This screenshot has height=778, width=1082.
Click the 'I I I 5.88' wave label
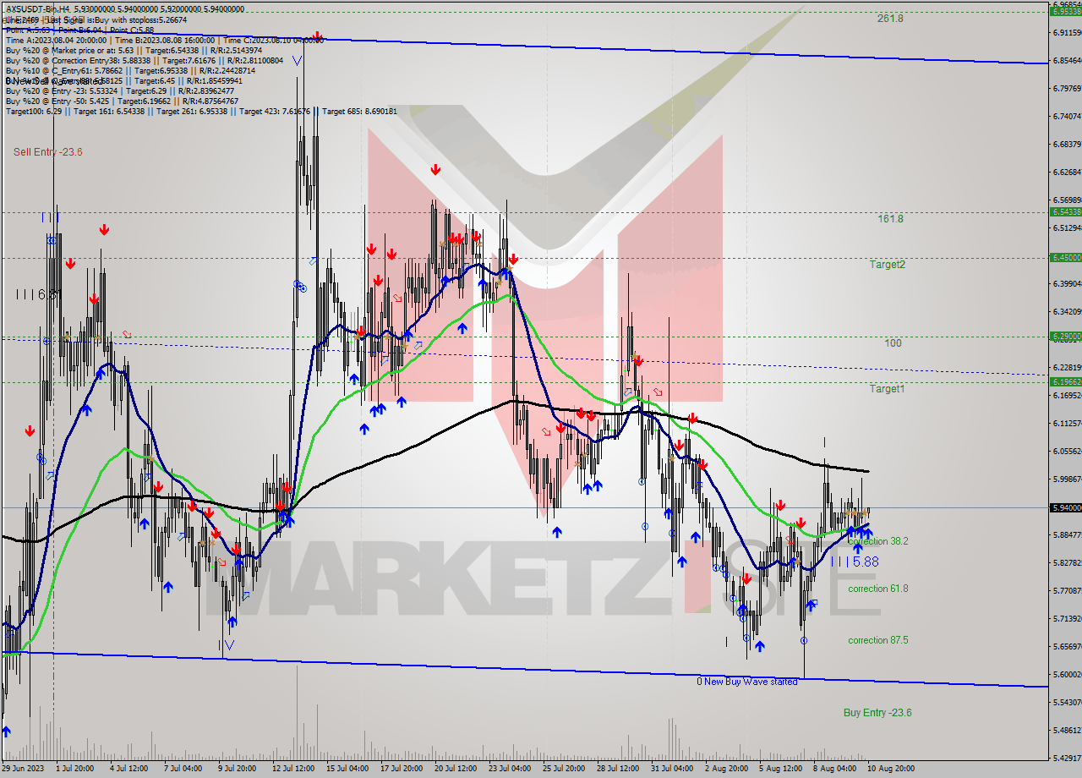(855, 562)
